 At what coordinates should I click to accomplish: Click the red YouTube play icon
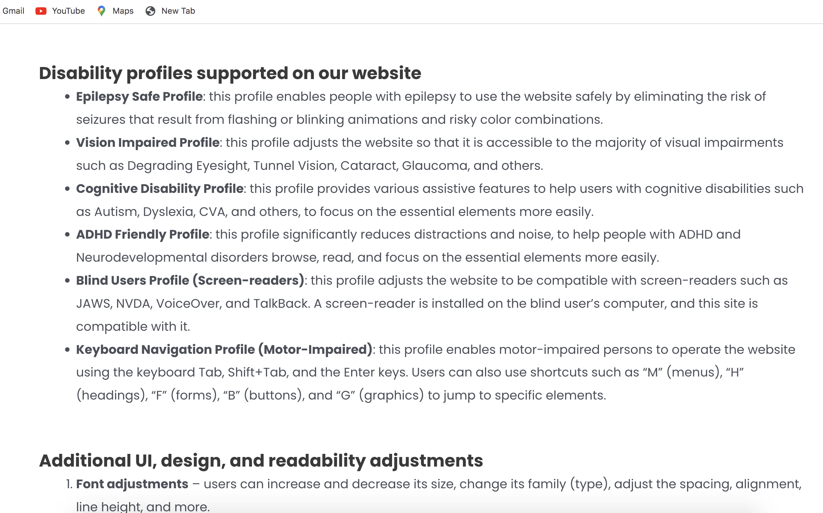[41, 11]
